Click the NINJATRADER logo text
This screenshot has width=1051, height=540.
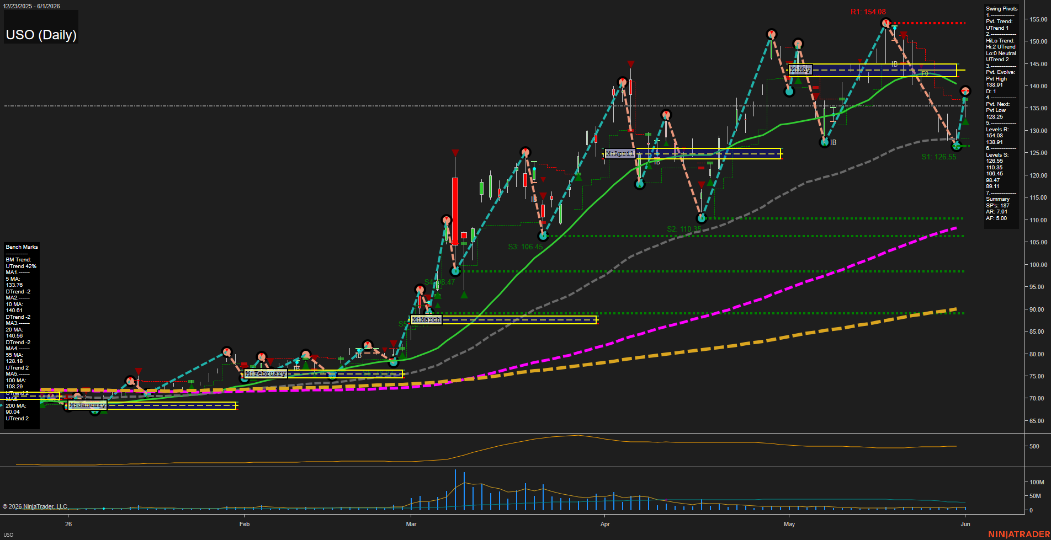click(x=1018, y=534)
